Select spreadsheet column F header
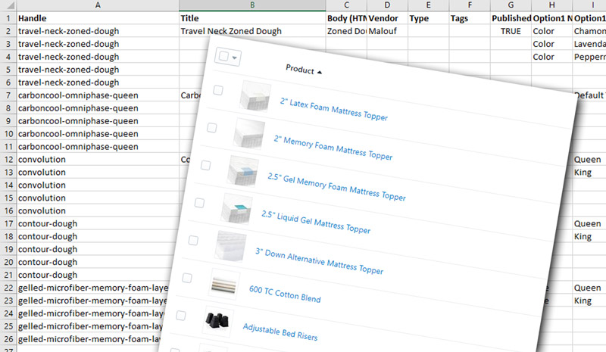 (x=470, y=5)
